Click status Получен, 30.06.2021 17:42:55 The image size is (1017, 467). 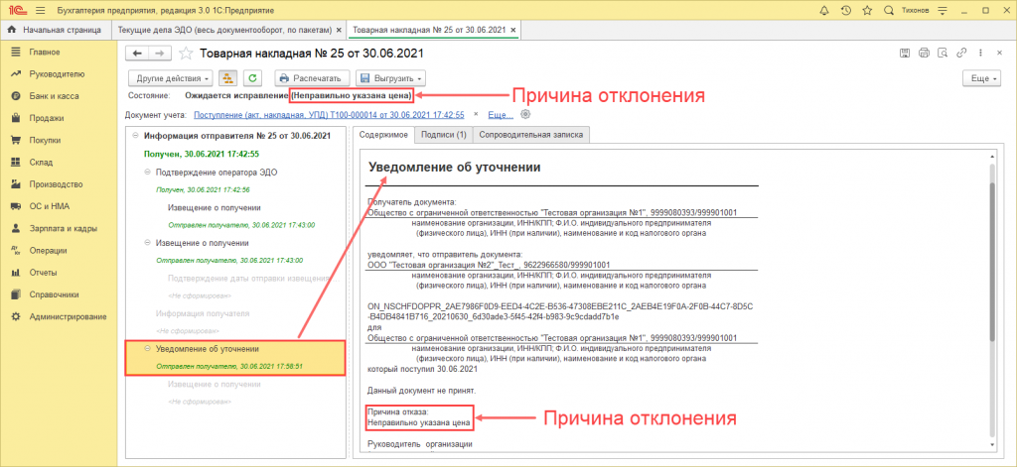click(202, 154)
